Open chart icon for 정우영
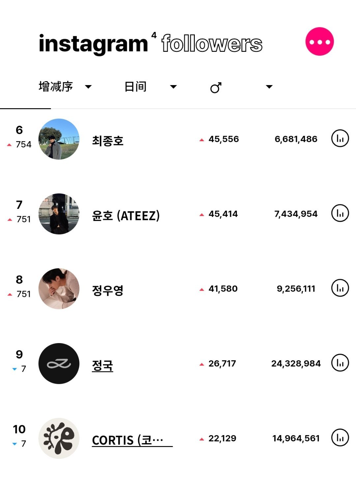356x478 pixels. tap(340, 288)
